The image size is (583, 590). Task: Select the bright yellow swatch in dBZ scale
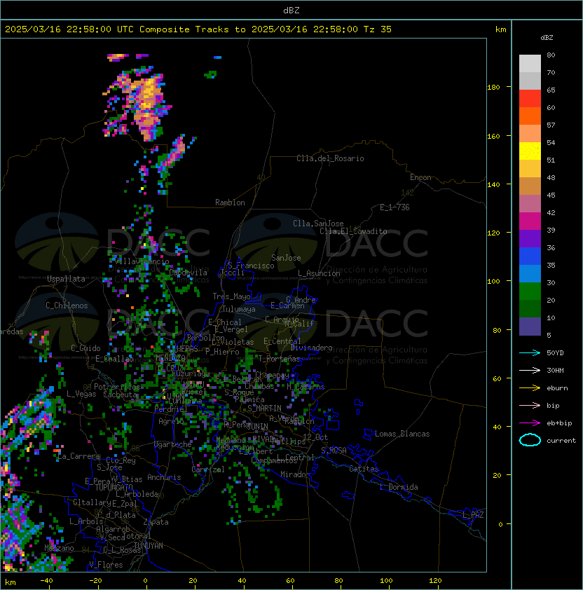pyautogui.click(x=530, y=151)
